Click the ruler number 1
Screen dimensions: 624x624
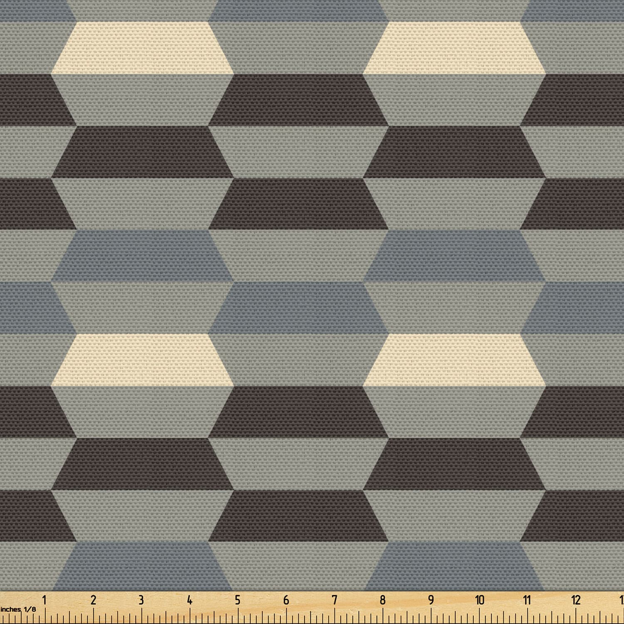[x=44, y=599]
